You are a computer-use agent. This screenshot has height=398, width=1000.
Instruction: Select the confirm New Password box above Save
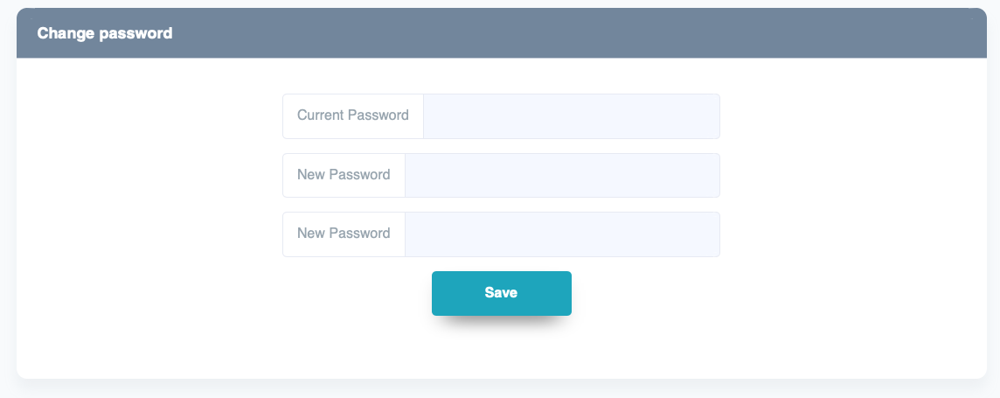point(562,234)
